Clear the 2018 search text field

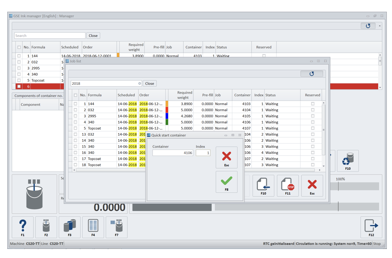pos(140,83)
